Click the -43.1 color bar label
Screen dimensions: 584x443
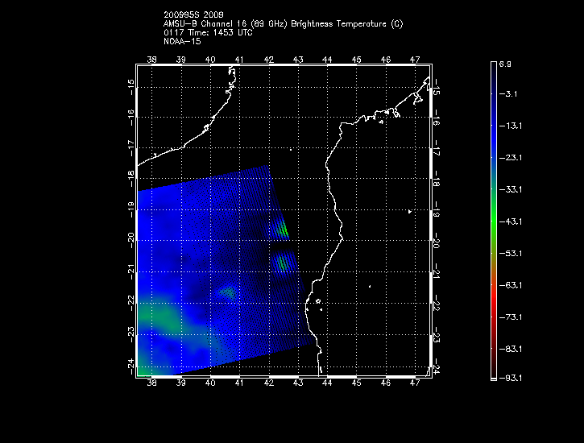coord(508,221)
